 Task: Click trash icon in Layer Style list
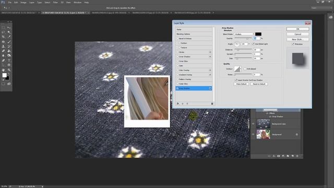[212, 103]
